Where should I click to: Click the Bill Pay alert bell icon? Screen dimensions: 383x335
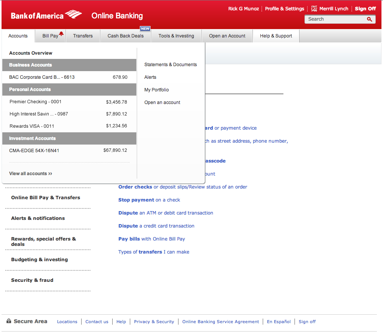[61, 34]
